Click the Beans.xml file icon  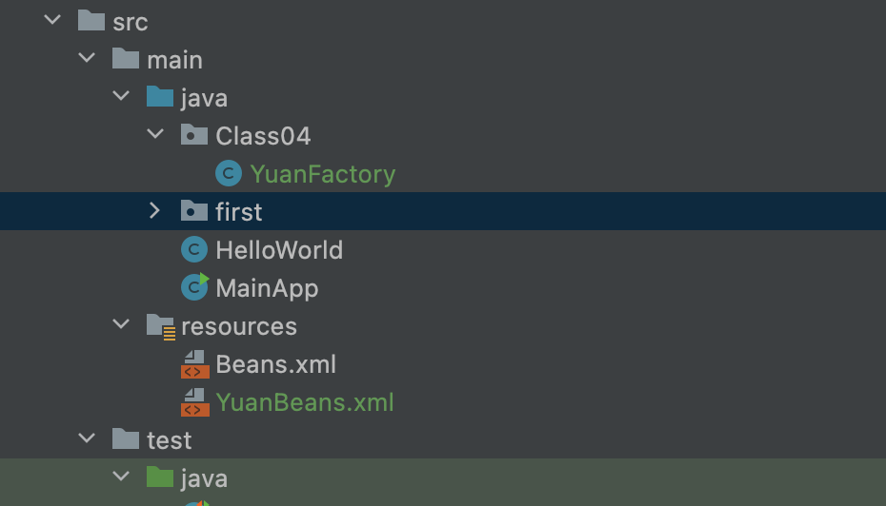point(195,364)
